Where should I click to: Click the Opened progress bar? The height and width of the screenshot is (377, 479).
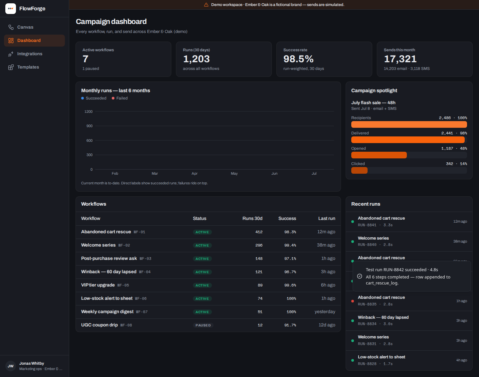click(409, 155)
